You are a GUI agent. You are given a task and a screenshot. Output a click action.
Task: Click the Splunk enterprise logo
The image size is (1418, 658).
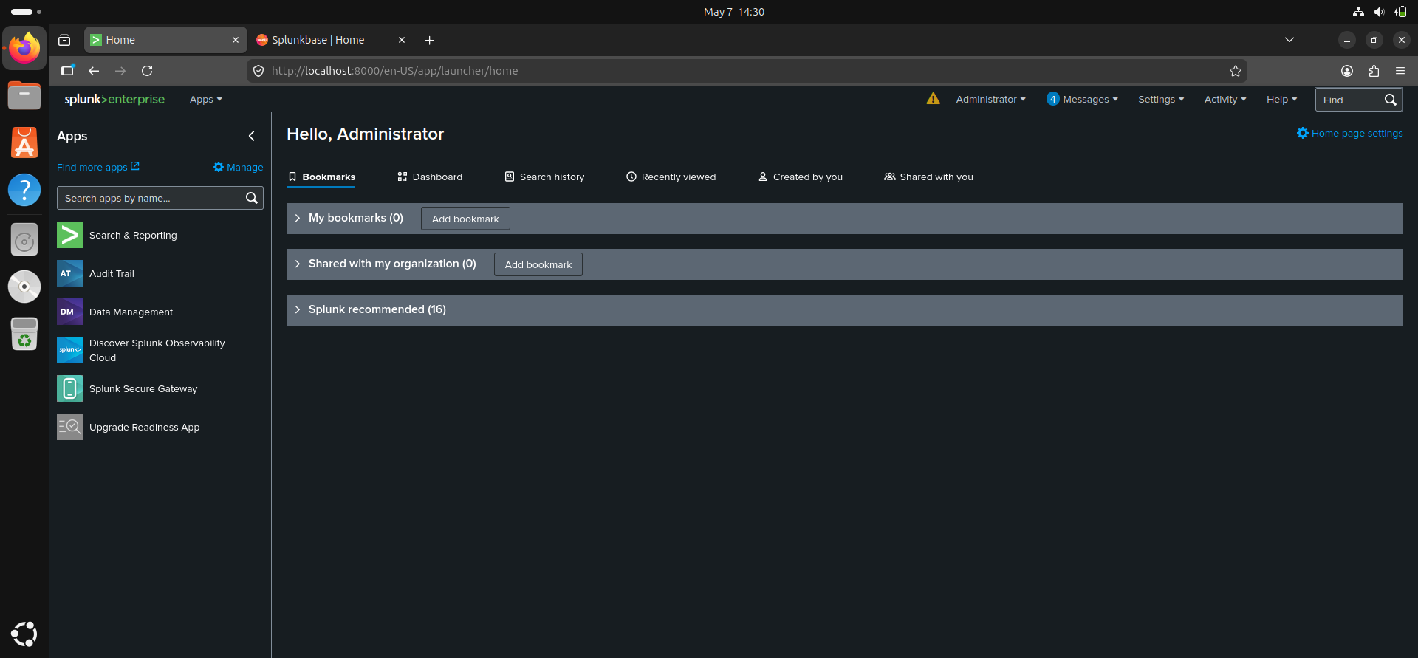coord(114,99)
